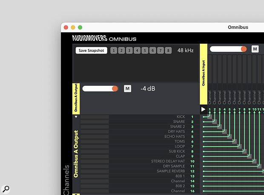Select the SNARE 2 channel row
264x195 pixels.
pyautogui.click(x=140, y=127)
